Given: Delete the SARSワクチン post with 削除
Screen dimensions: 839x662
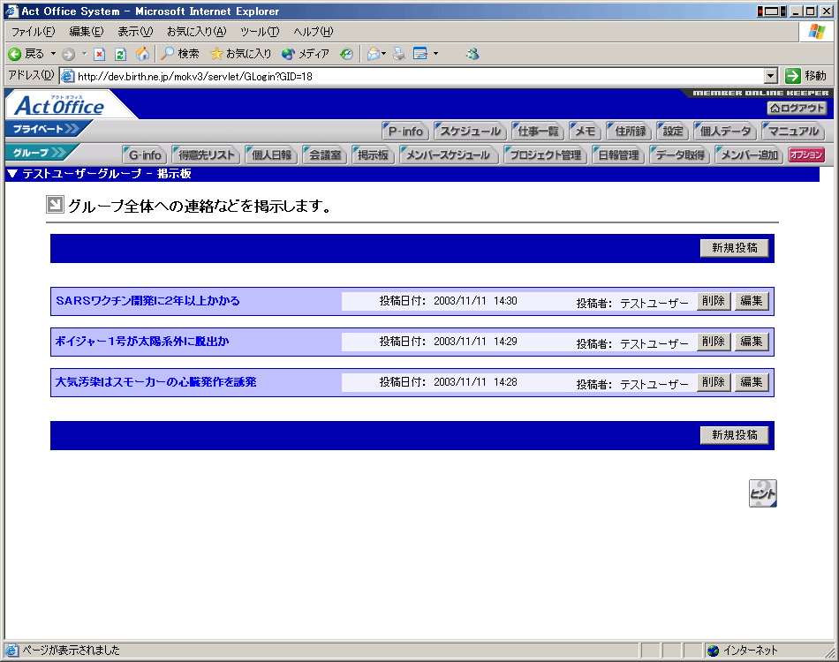Looking at the screenshot, I should 713,301.
